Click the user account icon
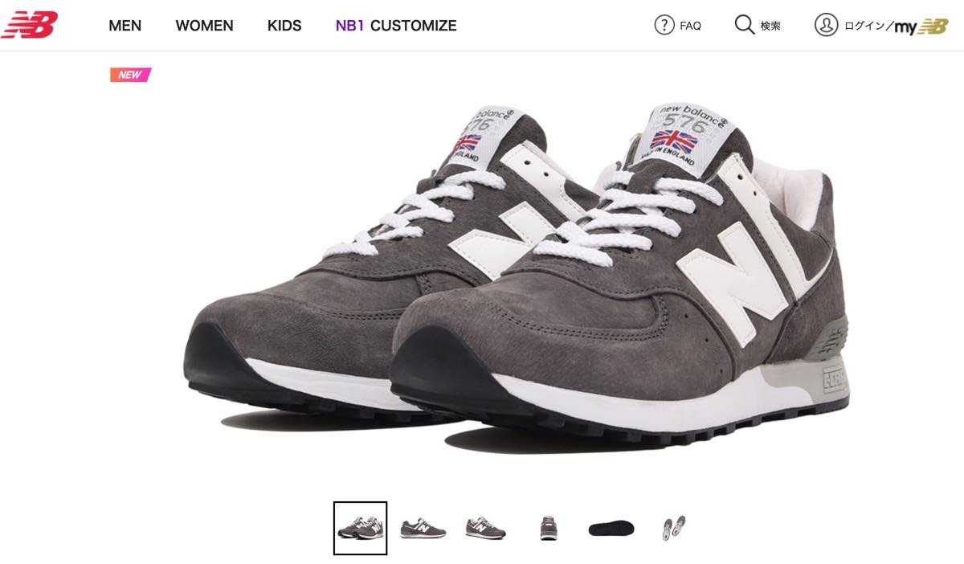 click(826, 26)
